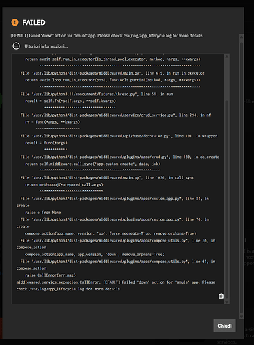Click the orange FAILED warning icon

14,22
